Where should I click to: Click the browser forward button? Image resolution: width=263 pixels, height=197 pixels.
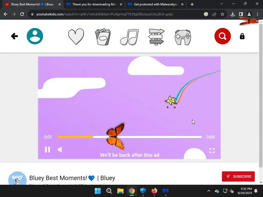tap(14, 14)
